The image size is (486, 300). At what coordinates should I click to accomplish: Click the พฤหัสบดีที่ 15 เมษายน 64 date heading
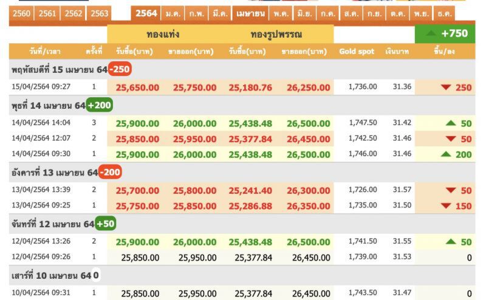(60, 69)
